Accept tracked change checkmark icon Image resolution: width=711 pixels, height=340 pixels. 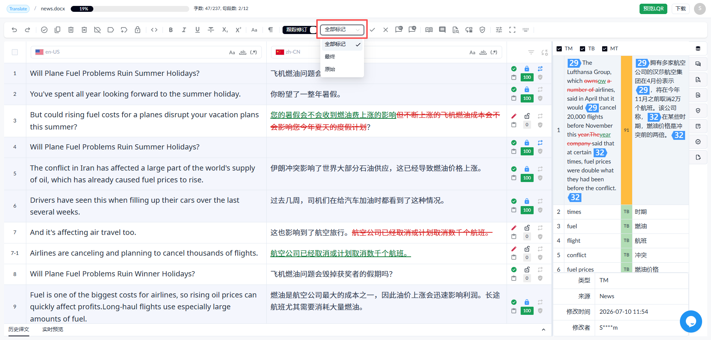tap(372, 30)
